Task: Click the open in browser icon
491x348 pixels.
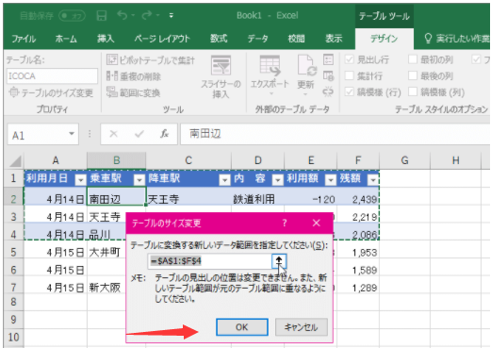Action: click(x=328, y=75)
